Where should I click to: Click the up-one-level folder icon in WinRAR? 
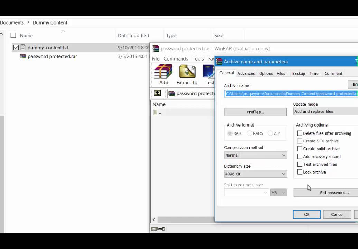tap(157, 93)
